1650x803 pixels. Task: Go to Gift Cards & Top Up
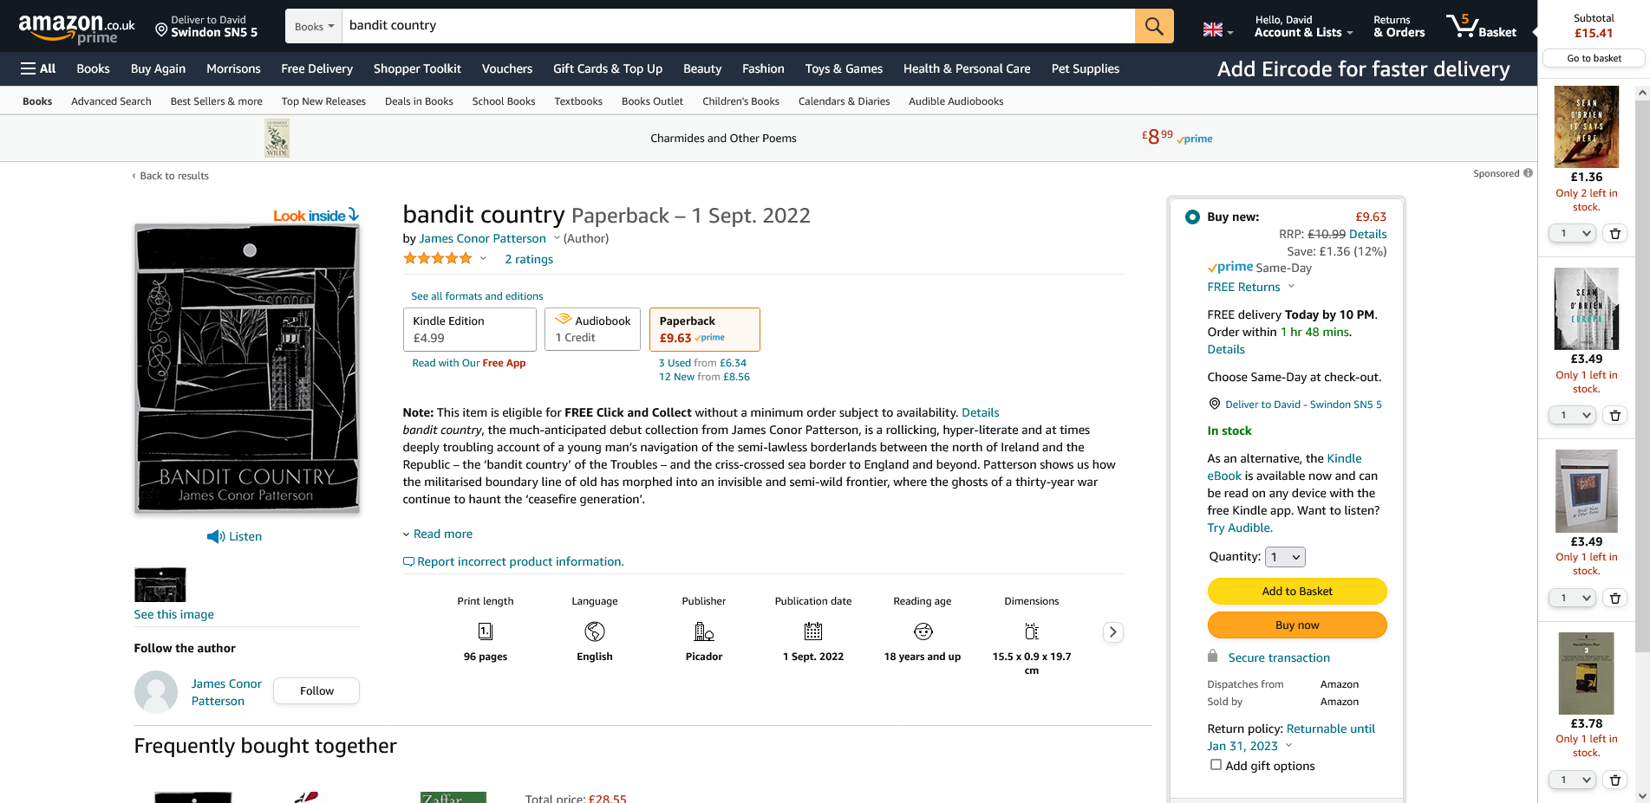click(x=607, y=69)
